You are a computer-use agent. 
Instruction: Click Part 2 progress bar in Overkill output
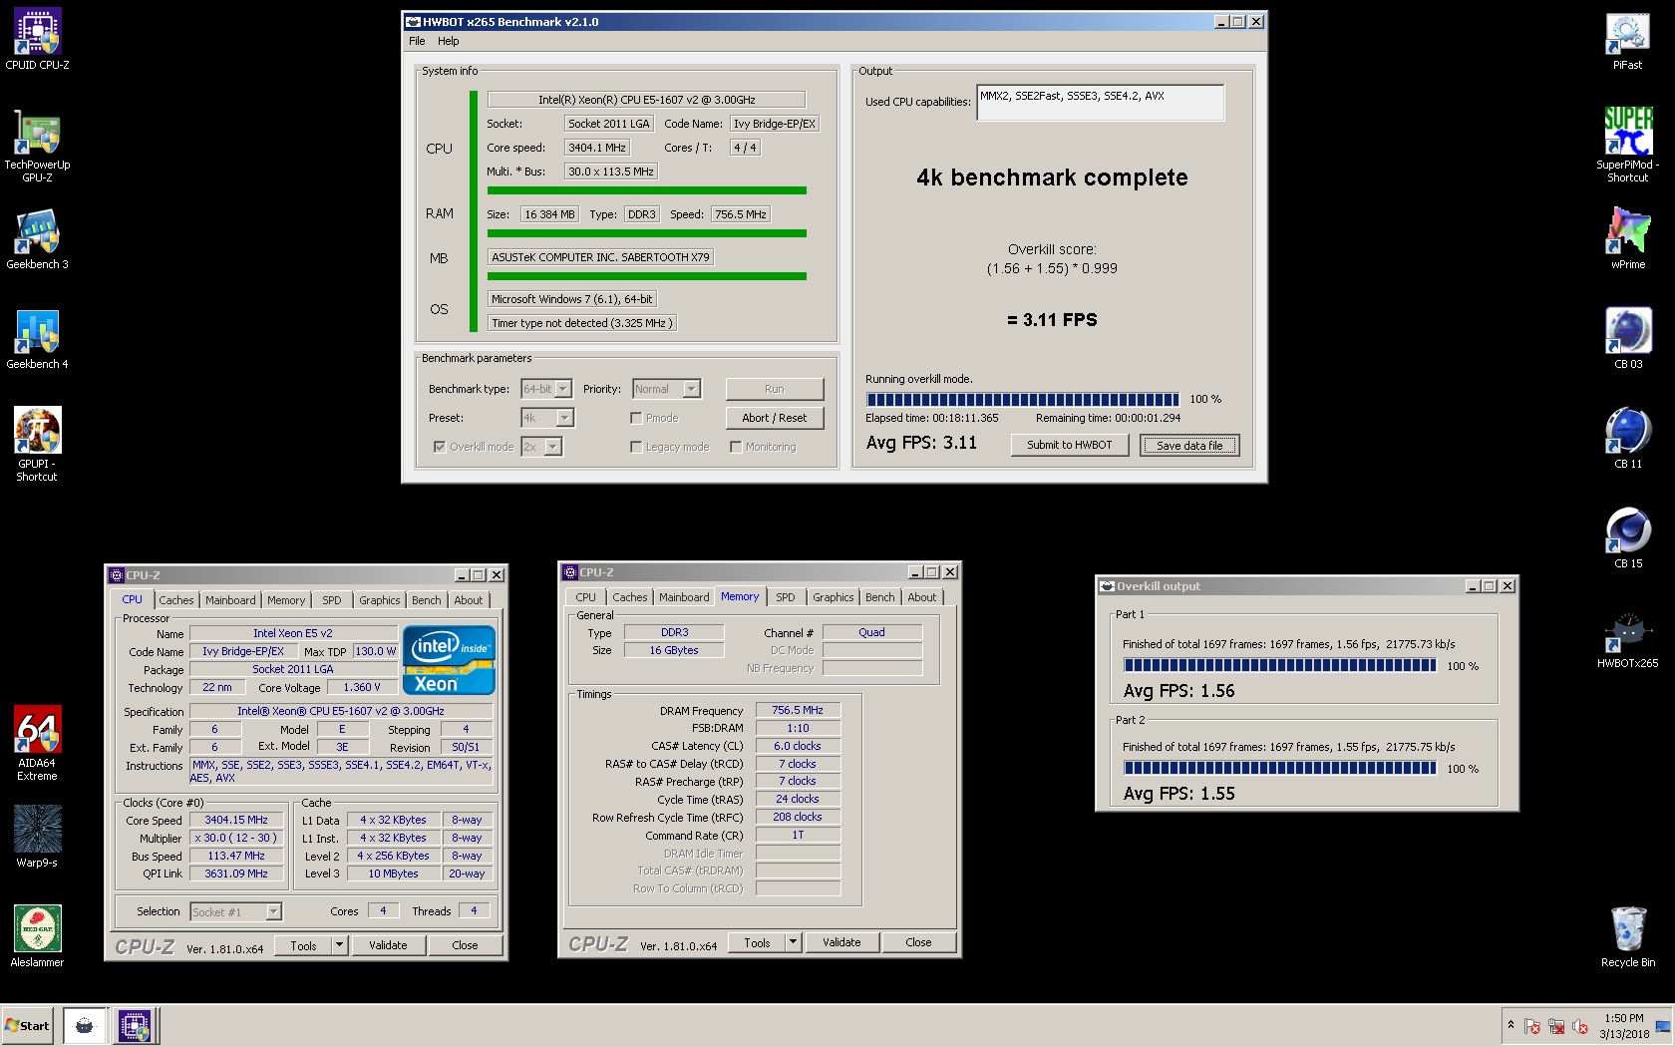tap(1280, 768)
